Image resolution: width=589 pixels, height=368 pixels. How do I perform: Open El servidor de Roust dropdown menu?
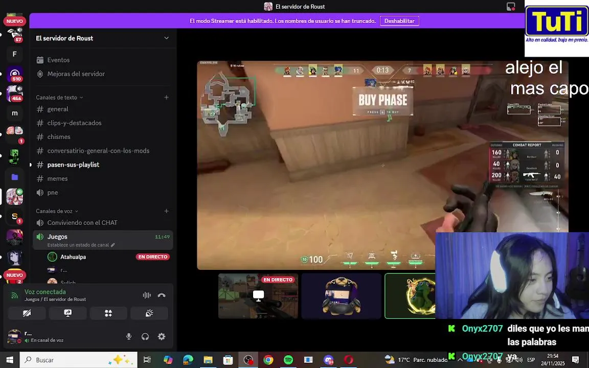click(x=166, y=38)
